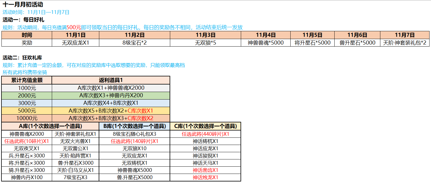Click the yellow 5000元 cell
Screen dimensions: 431x182
coord(27,111)
